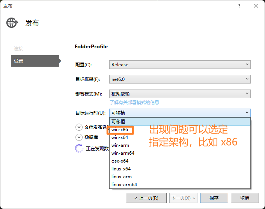Select win-x64 from runtime list

[x=120, y=137]
